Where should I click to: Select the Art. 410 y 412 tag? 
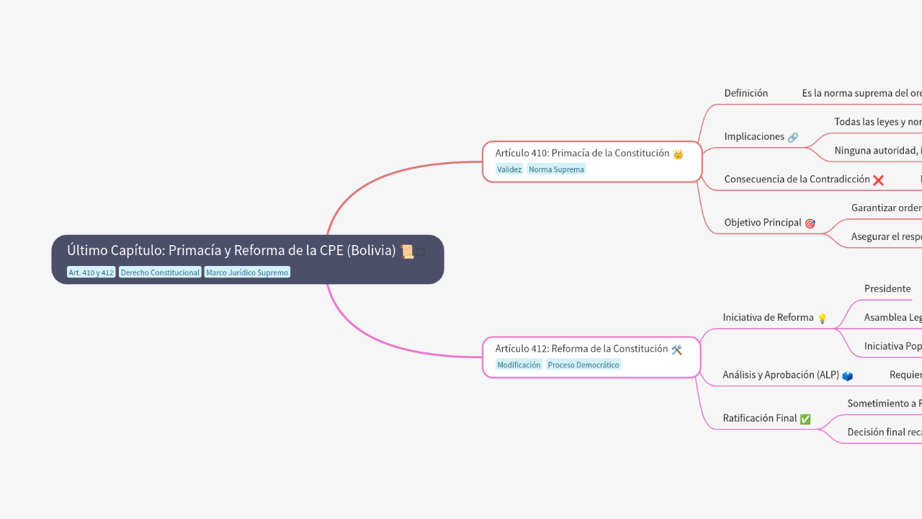coord(91,272)
